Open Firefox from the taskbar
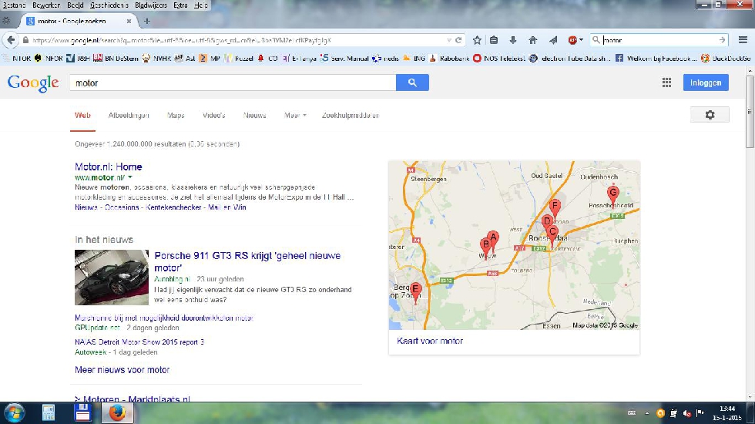Viewport: 755px width, 424px height. pos(117,413)
